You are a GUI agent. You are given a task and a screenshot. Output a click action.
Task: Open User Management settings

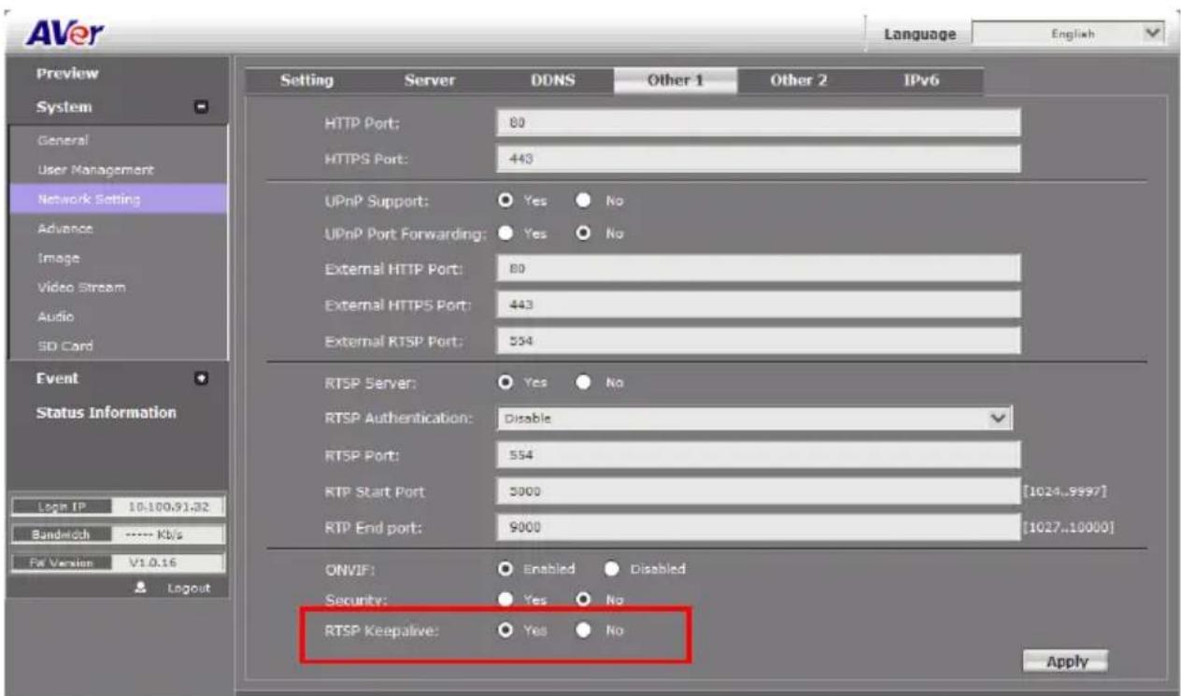(x=94, y=170)
